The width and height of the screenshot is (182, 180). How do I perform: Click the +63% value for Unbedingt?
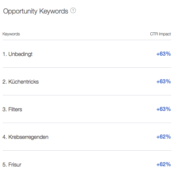click(163, 54)
